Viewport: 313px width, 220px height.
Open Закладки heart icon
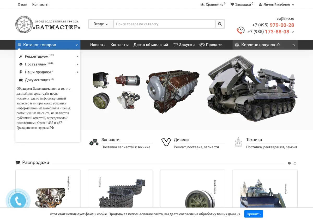coord(232,4)
